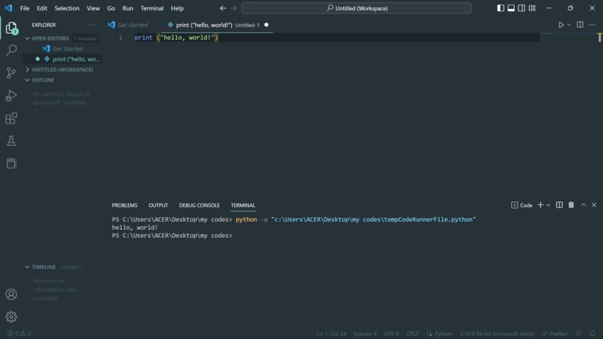Open the Code terminal selector
603x339 pixels.
(x=522, y=205)
